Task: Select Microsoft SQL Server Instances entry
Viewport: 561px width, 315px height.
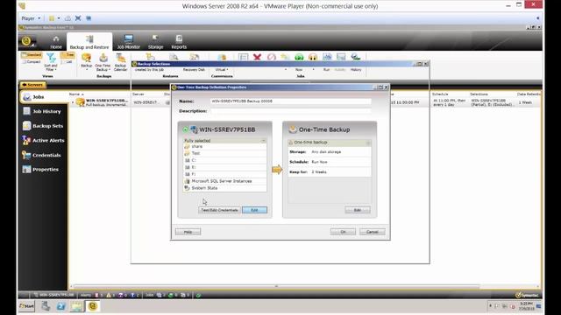Action: pyautogui.click(x=224, y=181)
